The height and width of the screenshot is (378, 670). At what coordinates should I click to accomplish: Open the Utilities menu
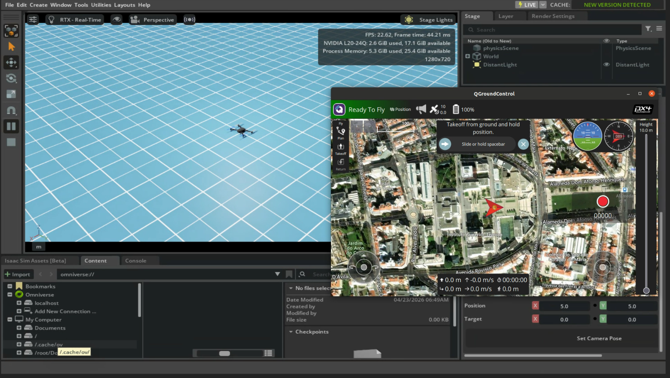(101, 5)
